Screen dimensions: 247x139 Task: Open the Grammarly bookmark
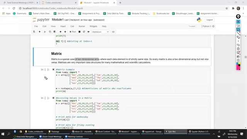pyautogui.click(x=20, y=14)
